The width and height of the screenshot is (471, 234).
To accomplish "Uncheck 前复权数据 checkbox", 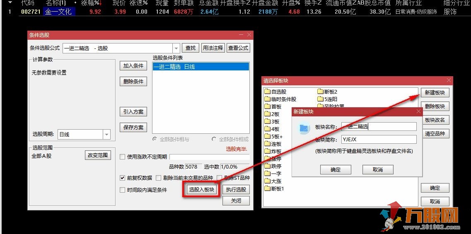I will coord(122,178).
